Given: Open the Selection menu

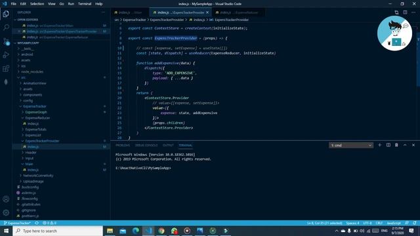Looking at the screenshot, I should [x=37, y=4].
